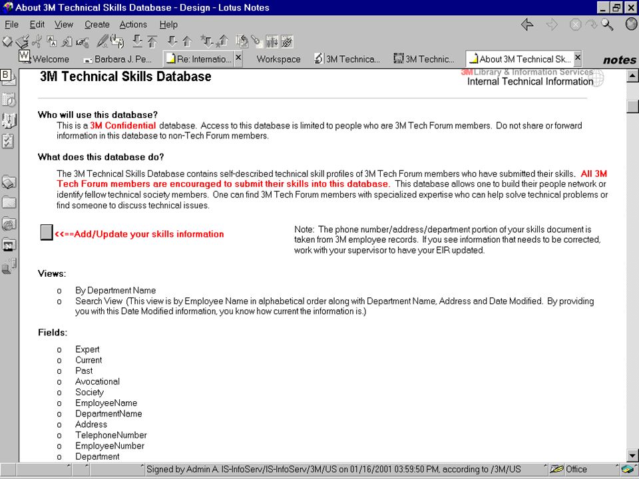Switch to the Re: Internatio... tab
The image size is (639, 479).
199,59
